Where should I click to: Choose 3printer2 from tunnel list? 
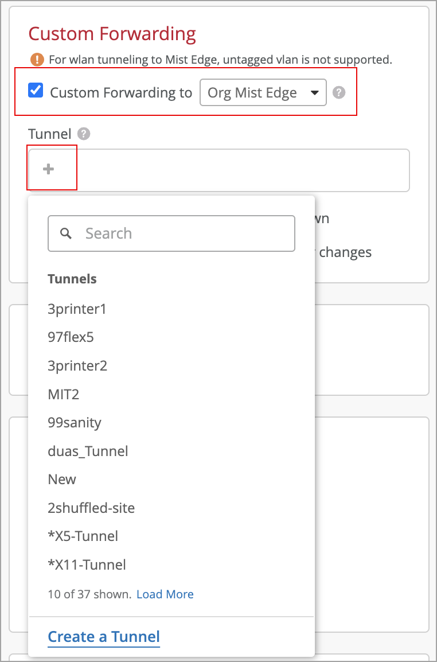[x=77, y=366]
